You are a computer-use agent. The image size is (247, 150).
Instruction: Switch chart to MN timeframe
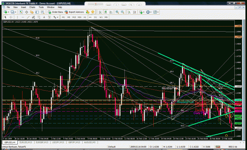pos(106,17)
